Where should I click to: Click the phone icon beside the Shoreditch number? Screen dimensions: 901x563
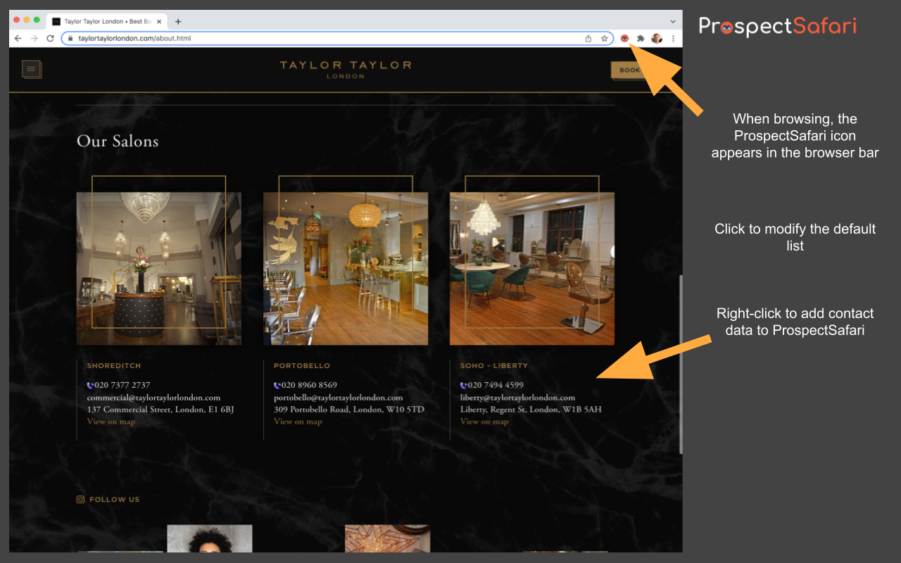coord(89,385)
